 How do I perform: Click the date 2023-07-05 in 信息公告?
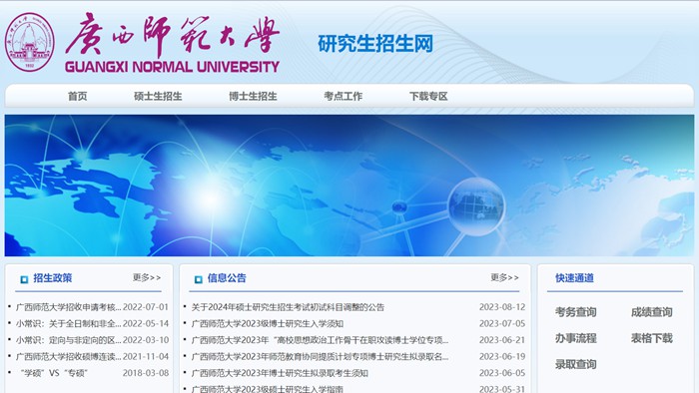pyautogui.click(x=502, y=323)
